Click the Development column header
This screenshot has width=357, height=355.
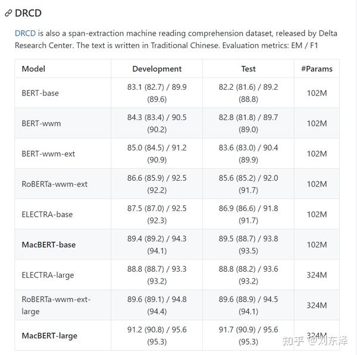pyautogui.click(x=156, y=68)
